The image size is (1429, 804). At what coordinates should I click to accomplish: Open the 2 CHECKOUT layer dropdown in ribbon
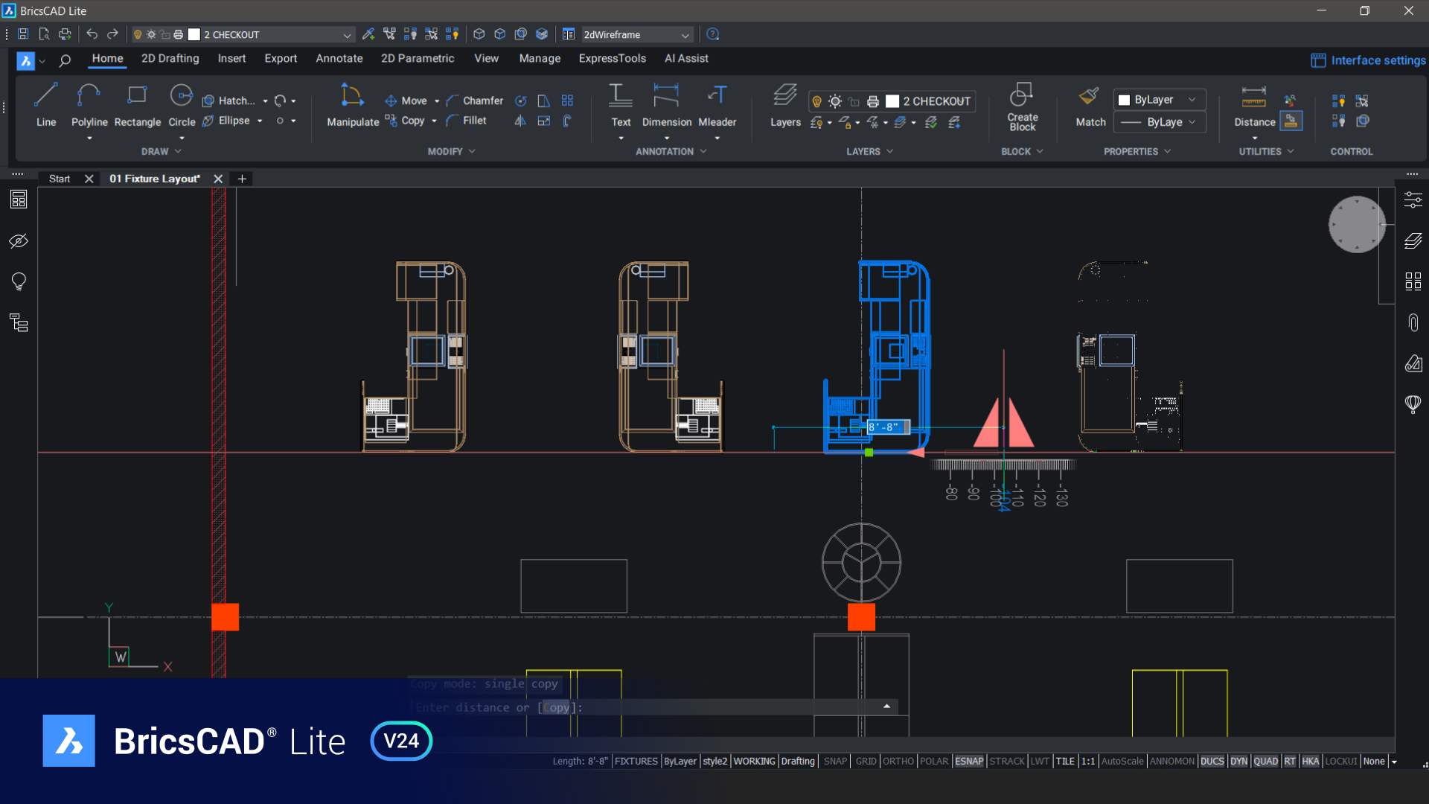[x=935, y=101]
